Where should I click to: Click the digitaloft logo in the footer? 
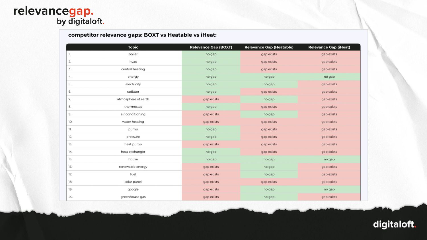click(x=395, y=224)
